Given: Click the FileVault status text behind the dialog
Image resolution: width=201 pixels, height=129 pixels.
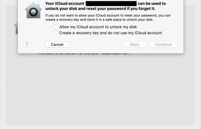Looking at the screenshot, I should coord(84,54).
